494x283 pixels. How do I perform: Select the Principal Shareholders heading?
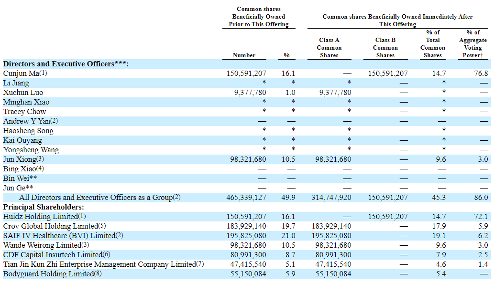coord(44,207)
